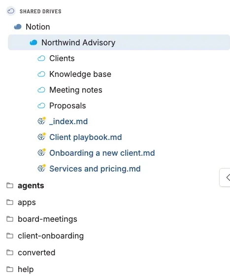Select the Northwind Advisory folder
The image size is (230, 276).
pyautogui.click(x=119, y=42)
